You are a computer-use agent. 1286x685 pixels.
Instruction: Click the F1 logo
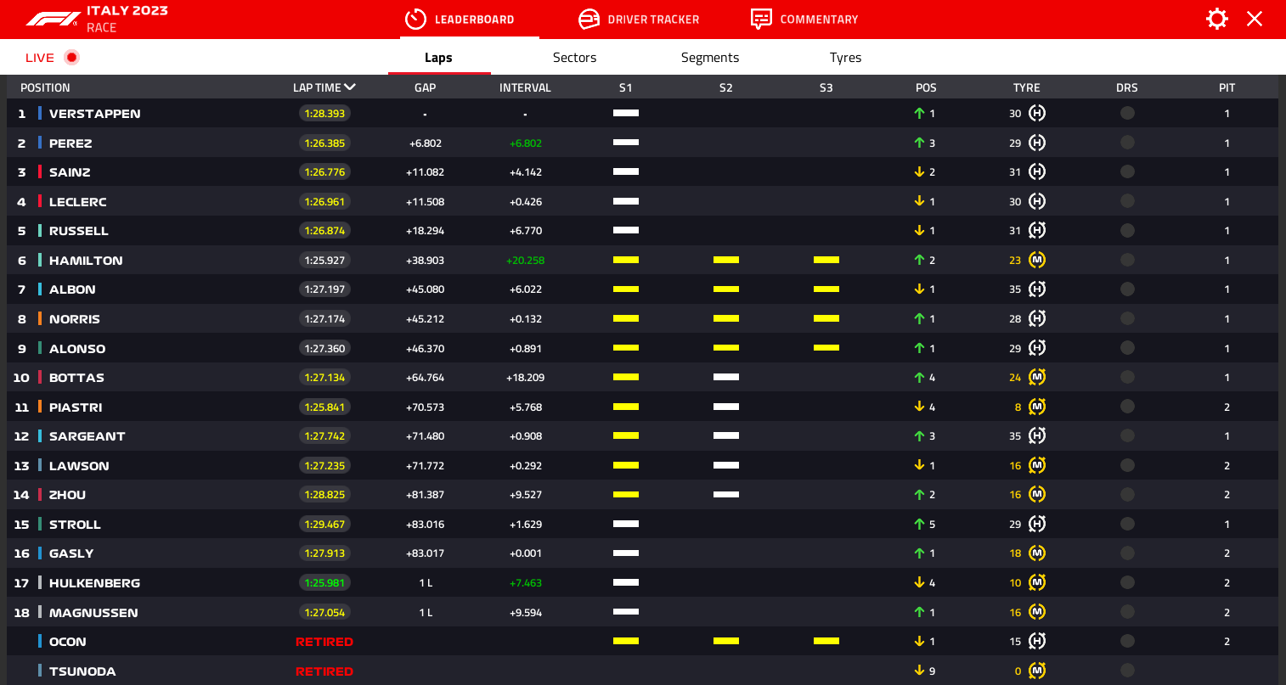[53, 19]
